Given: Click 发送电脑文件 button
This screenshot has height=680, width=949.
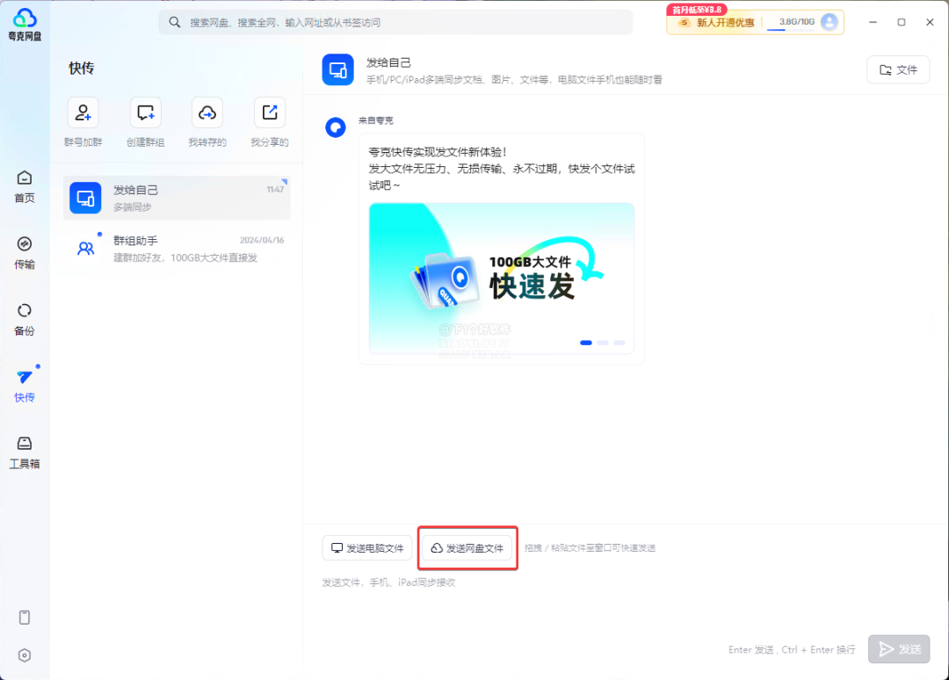Looking at the screenshot, I should tap(367, 548).
